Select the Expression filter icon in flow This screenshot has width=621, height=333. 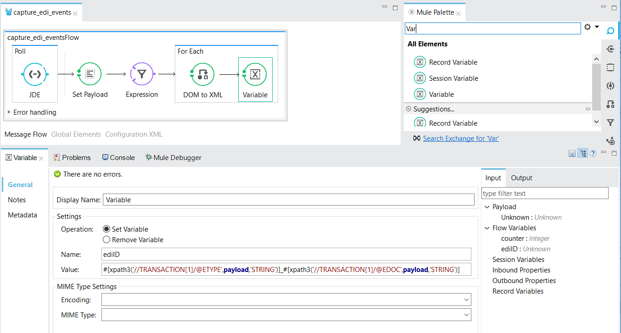click(142, 74)
